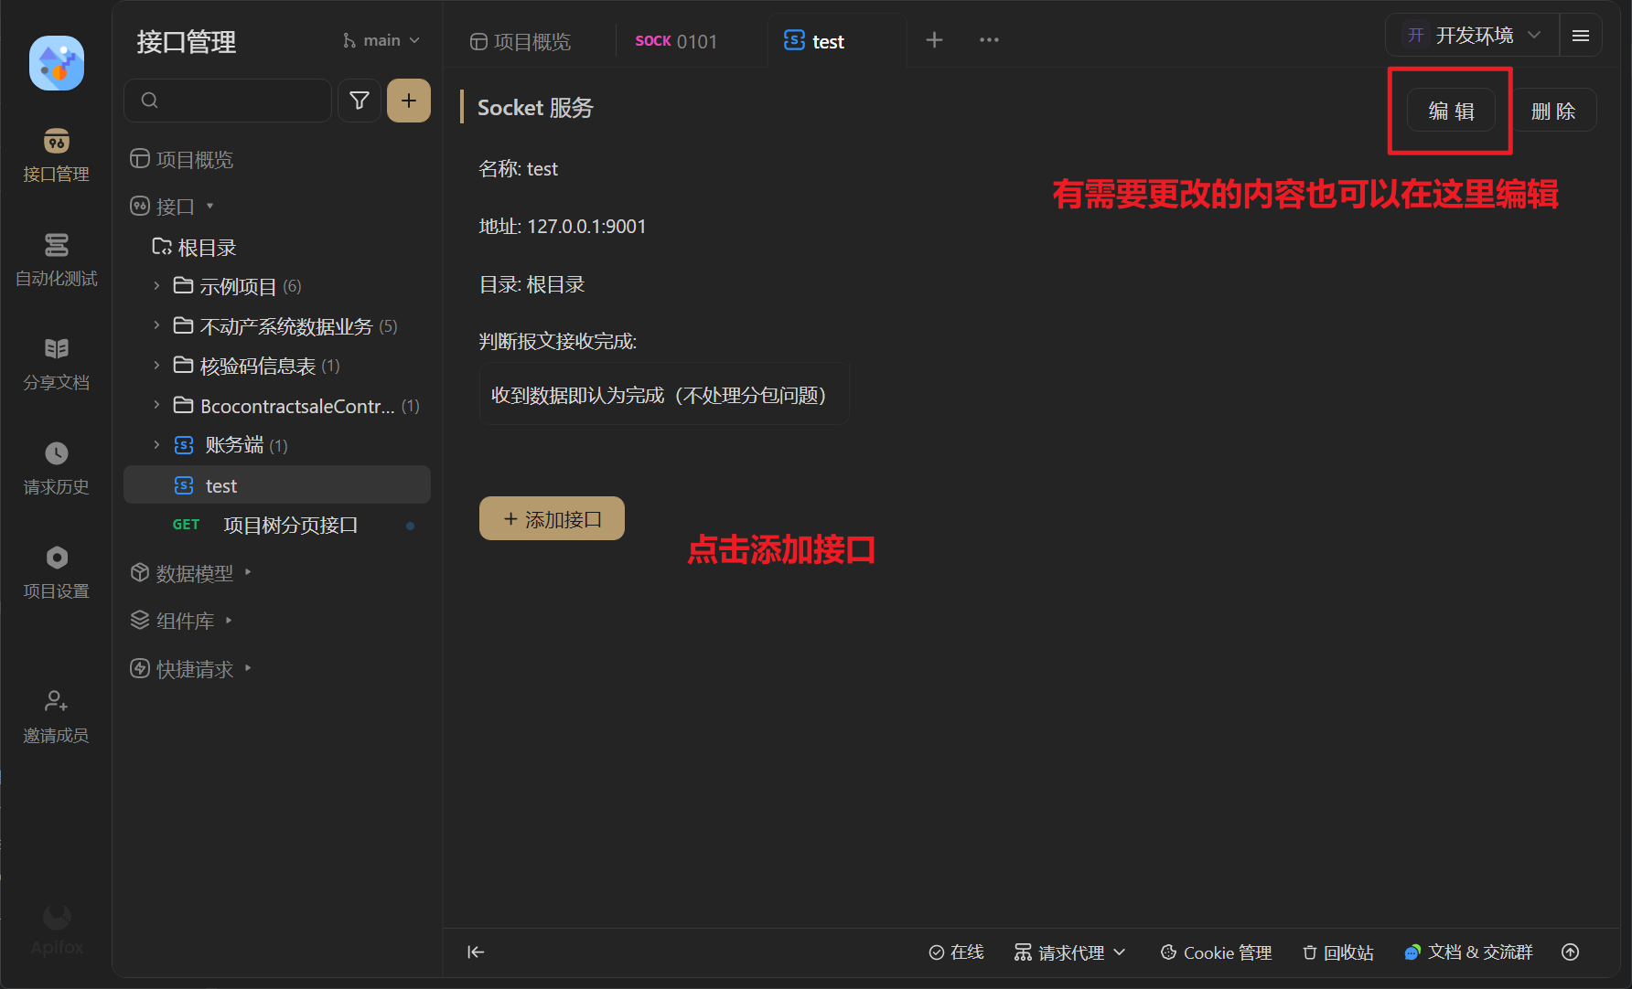This screenshot has height=989, width=1632.
Task: Switch to the SOCK 0101 tab
Action: coord(676,42)
